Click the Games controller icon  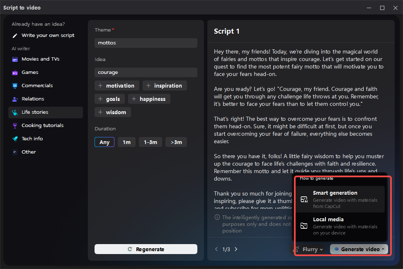pyautogui.click(x=15, y=73)
